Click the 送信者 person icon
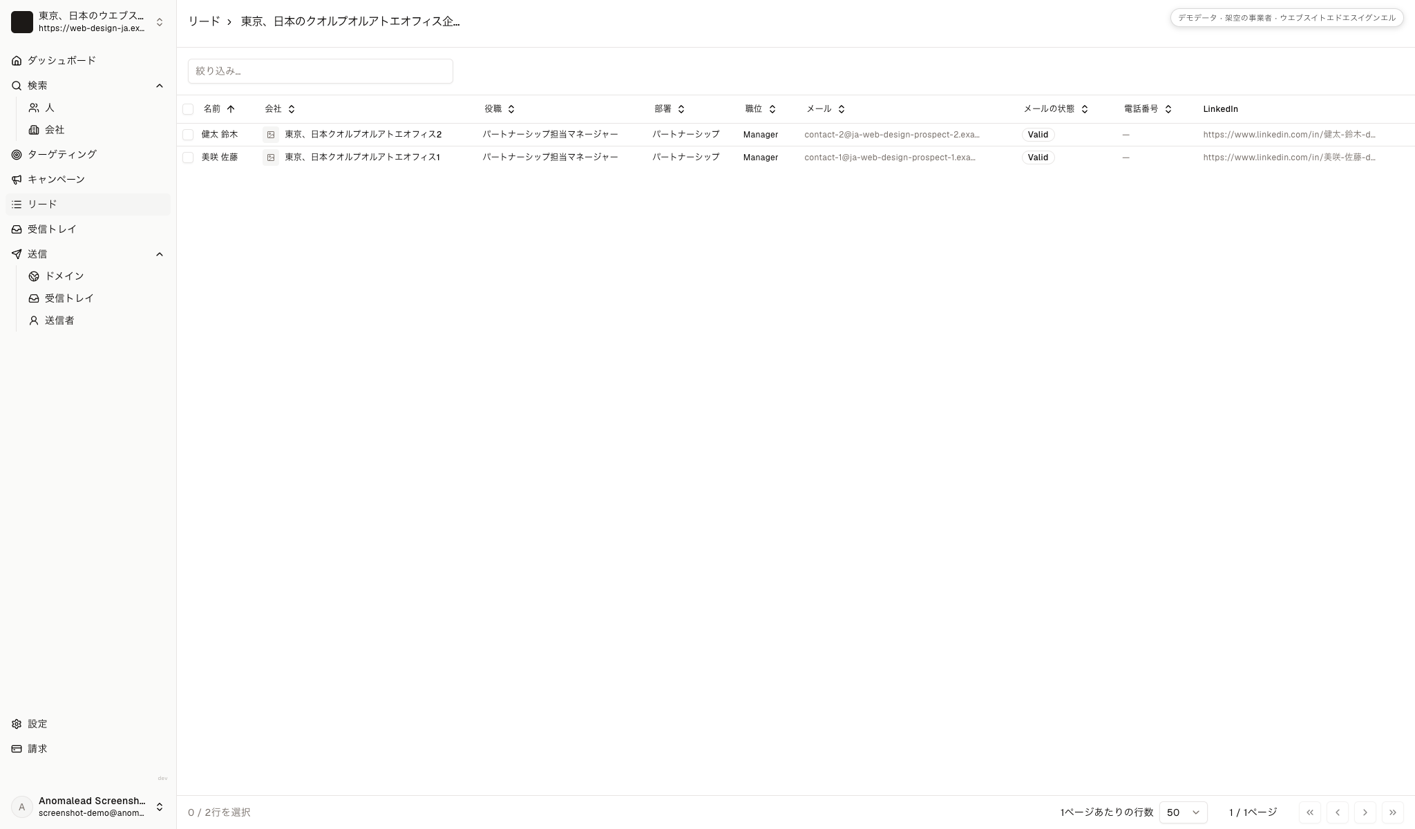 point(34,321)
